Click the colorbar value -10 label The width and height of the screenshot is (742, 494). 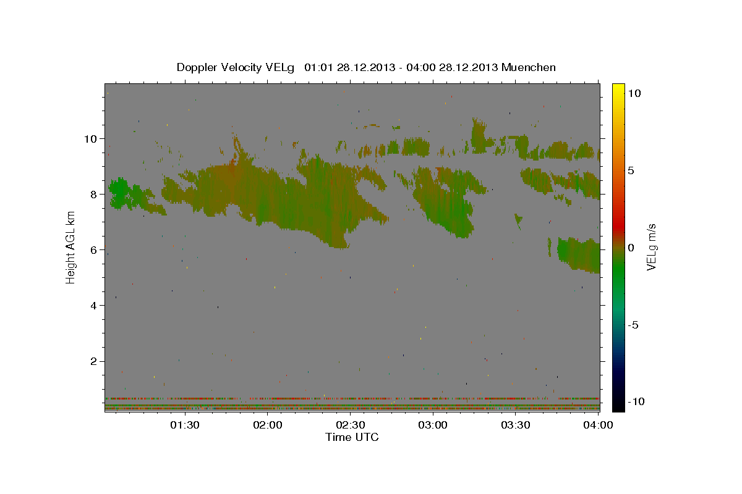point(638,401)
